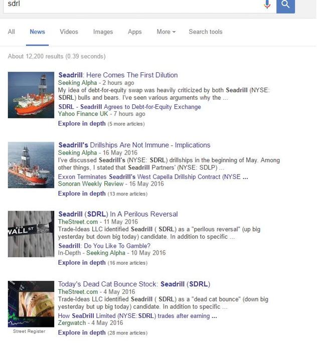
Task: Open Search tools options
Action: coord(206,32)
